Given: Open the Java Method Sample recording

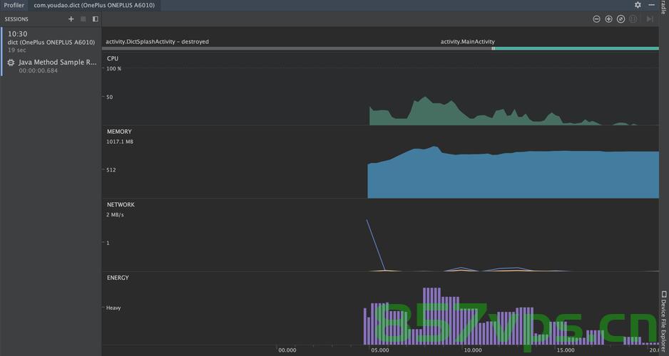Looking at the screenshot, I should point(51,66).
